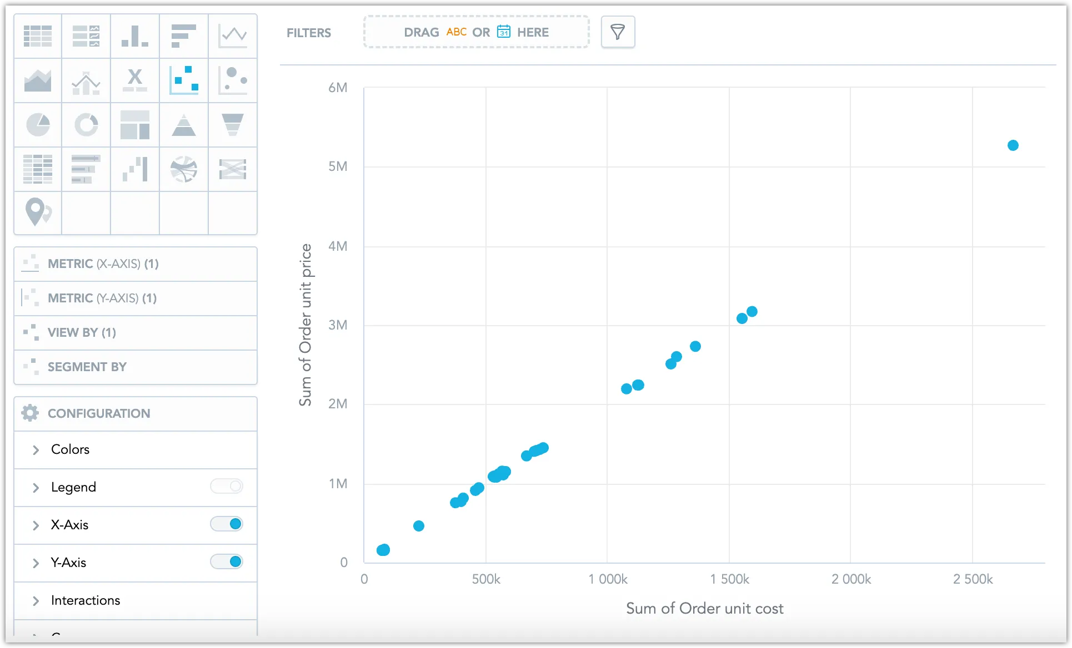This screenshot has width=1072, height=648.
Task: Pick the pyramid chart type
Action: point(183,125)
